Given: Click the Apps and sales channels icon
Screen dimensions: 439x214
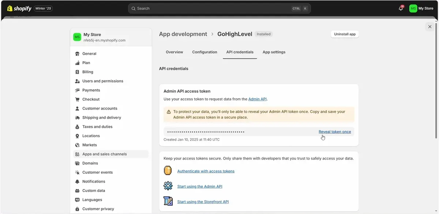Looking at the screenshot, I should point(77,154).
